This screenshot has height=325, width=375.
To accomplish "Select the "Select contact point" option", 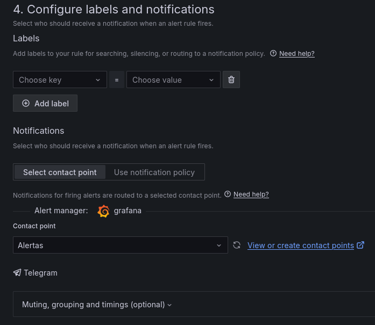I will click(x=60, y=172).
